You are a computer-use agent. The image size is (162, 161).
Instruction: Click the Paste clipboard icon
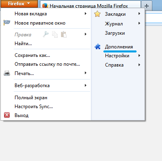(x=64, y=34)
